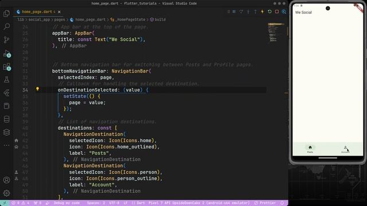The height and width of the screenshot is (206, 367).
Task: Open notifications bell in status bar
Action: pos(282,203)
